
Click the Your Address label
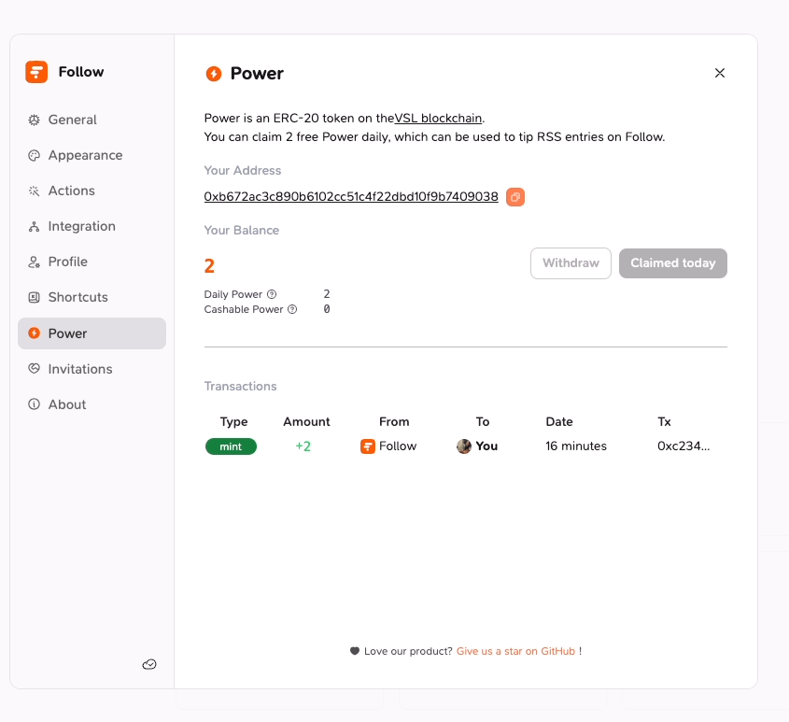243,171
